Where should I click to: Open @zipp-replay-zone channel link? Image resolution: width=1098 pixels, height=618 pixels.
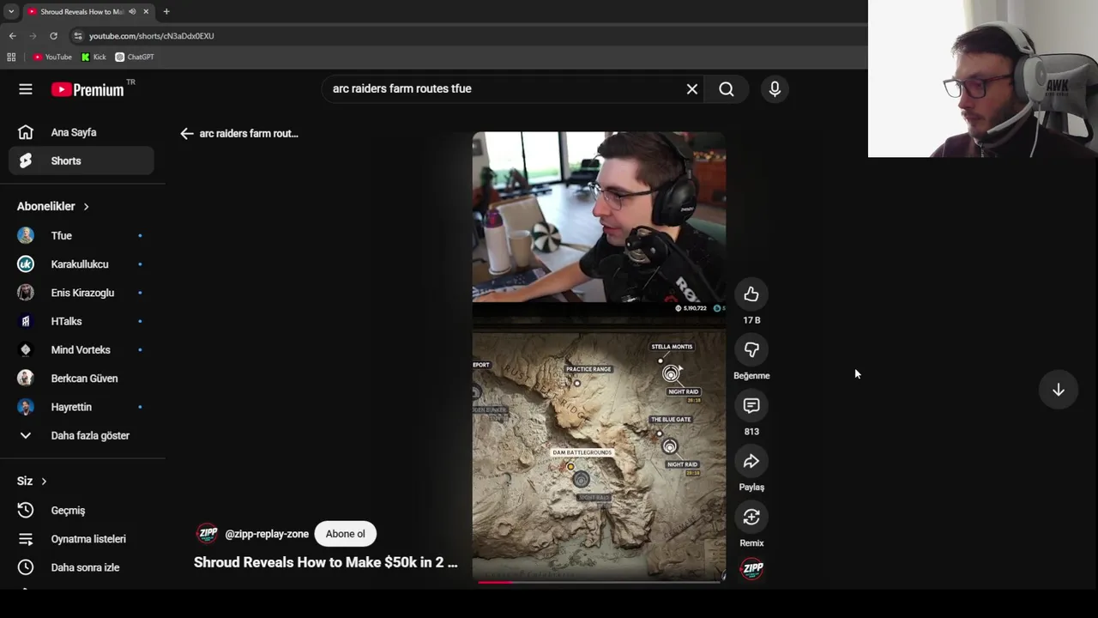click(267, 534)
